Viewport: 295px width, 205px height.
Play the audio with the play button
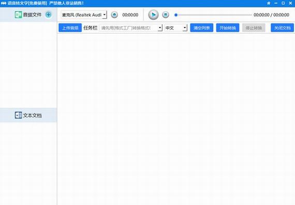tap(153, 14)
